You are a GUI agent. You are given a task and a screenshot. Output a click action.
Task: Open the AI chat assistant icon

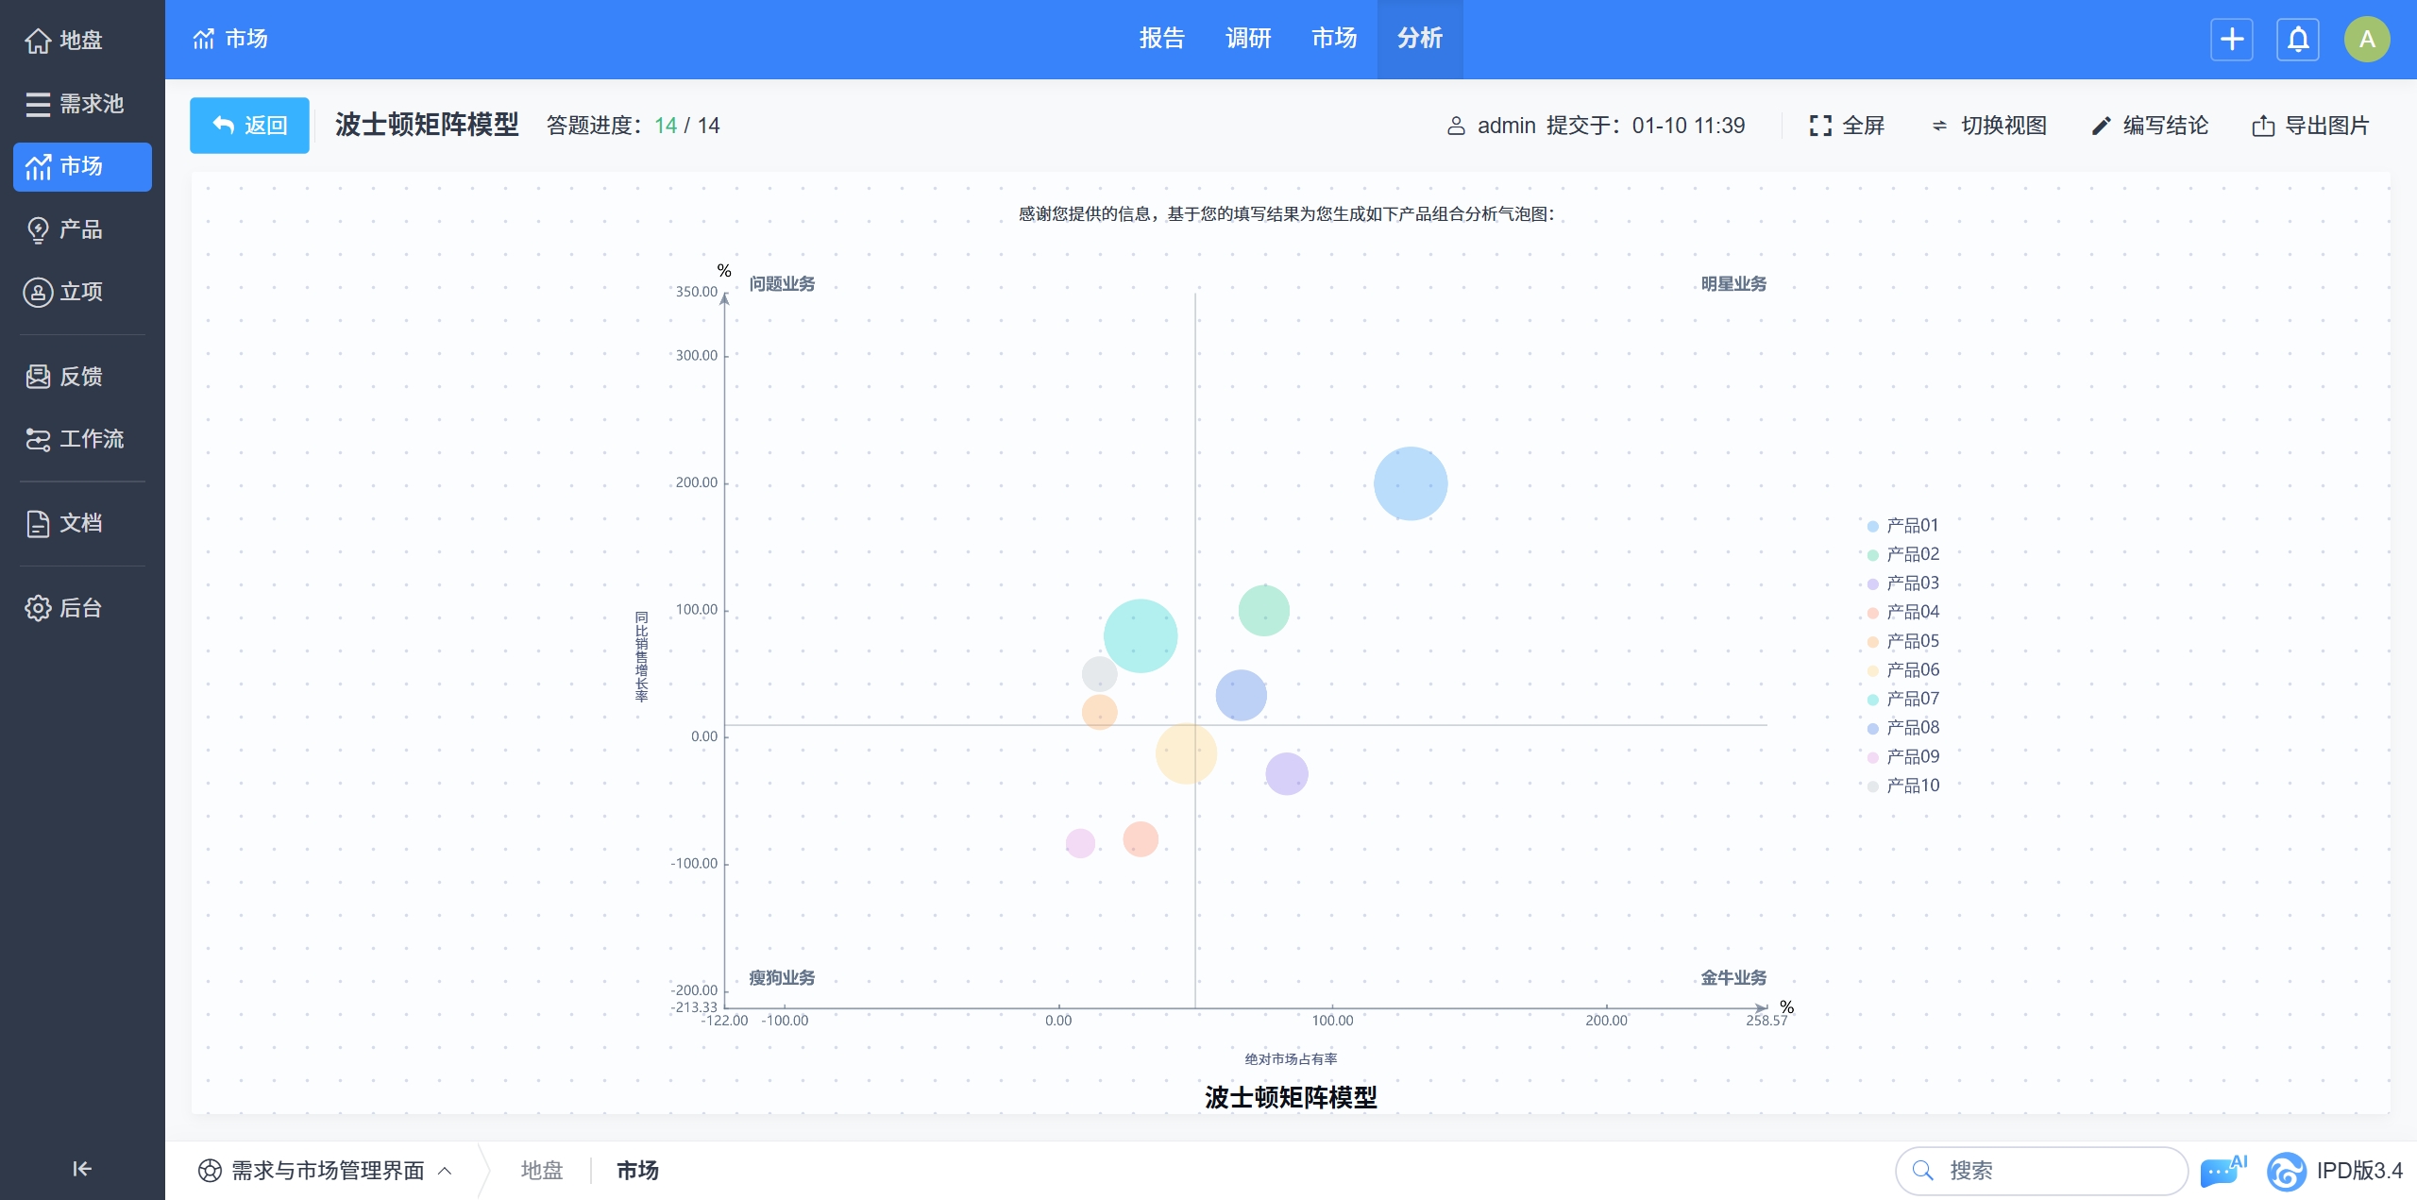(x=2223, y=1171)
